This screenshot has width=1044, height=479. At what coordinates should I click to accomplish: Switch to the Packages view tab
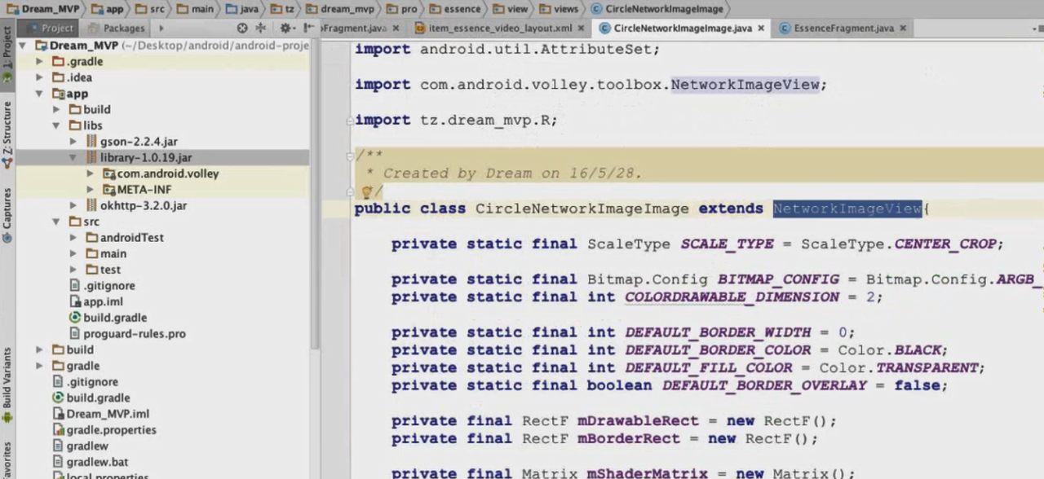tap(122, 28)
